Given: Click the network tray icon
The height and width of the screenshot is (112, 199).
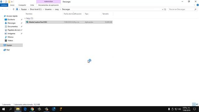Looking at the screenshot, I should point(176,109).
